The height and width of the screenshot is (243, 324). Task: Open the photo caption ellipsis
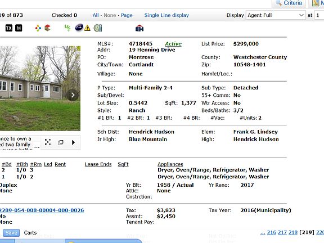pyautogui.click(x=37, y=147)
